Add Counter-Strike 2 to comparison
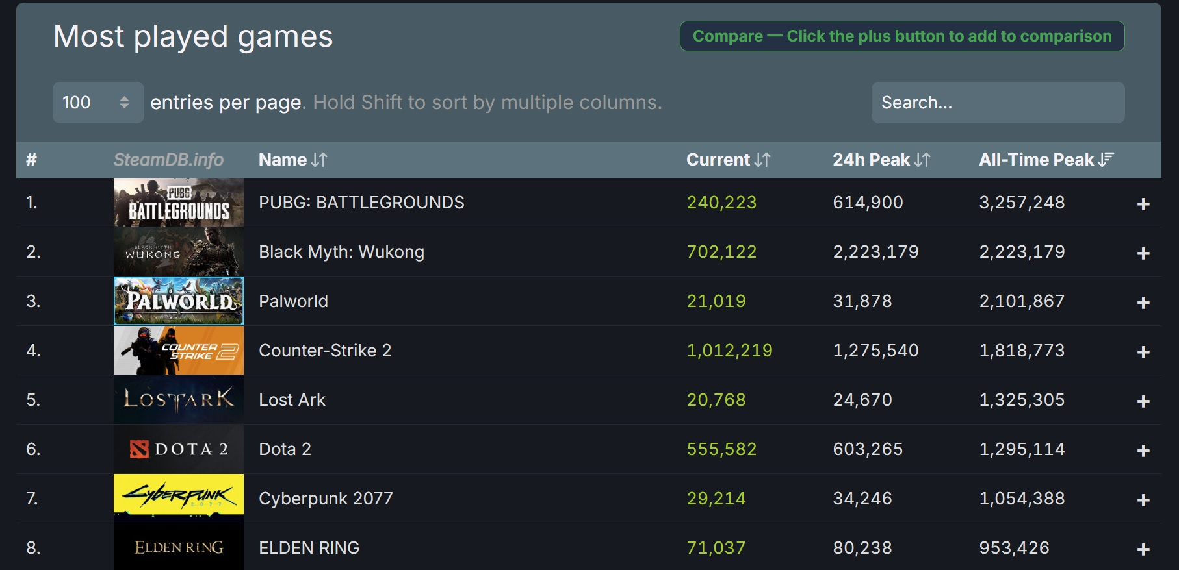 tap(1143, 352)
